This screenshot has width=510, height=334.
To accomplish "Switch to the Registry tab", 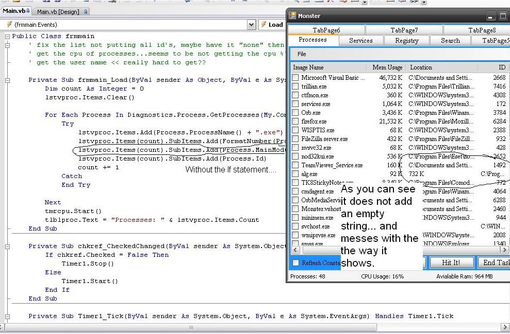I will [407, 40].
